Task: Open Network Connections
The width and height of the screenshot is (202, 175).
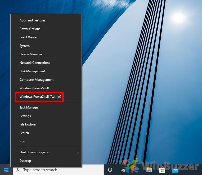Action: [46, 63]
